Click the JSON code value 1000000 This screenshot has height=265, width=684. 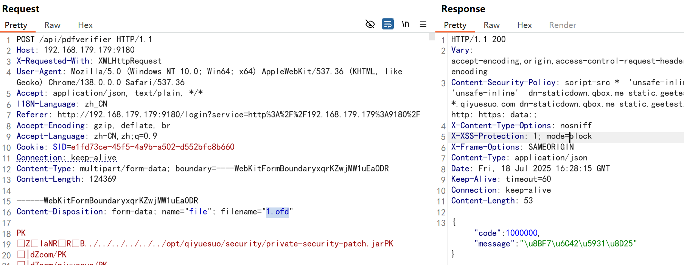[x=521, y=233]
